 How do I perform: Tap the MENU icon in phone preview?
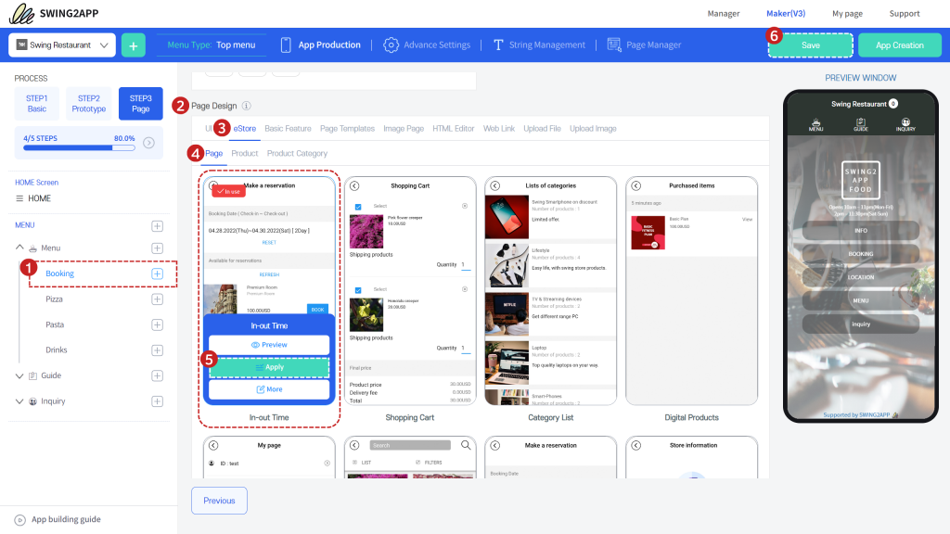(816, 125)
